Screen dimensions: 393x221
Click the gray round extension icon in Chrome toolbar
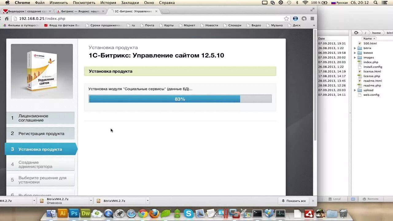click(x=304, y=18)
